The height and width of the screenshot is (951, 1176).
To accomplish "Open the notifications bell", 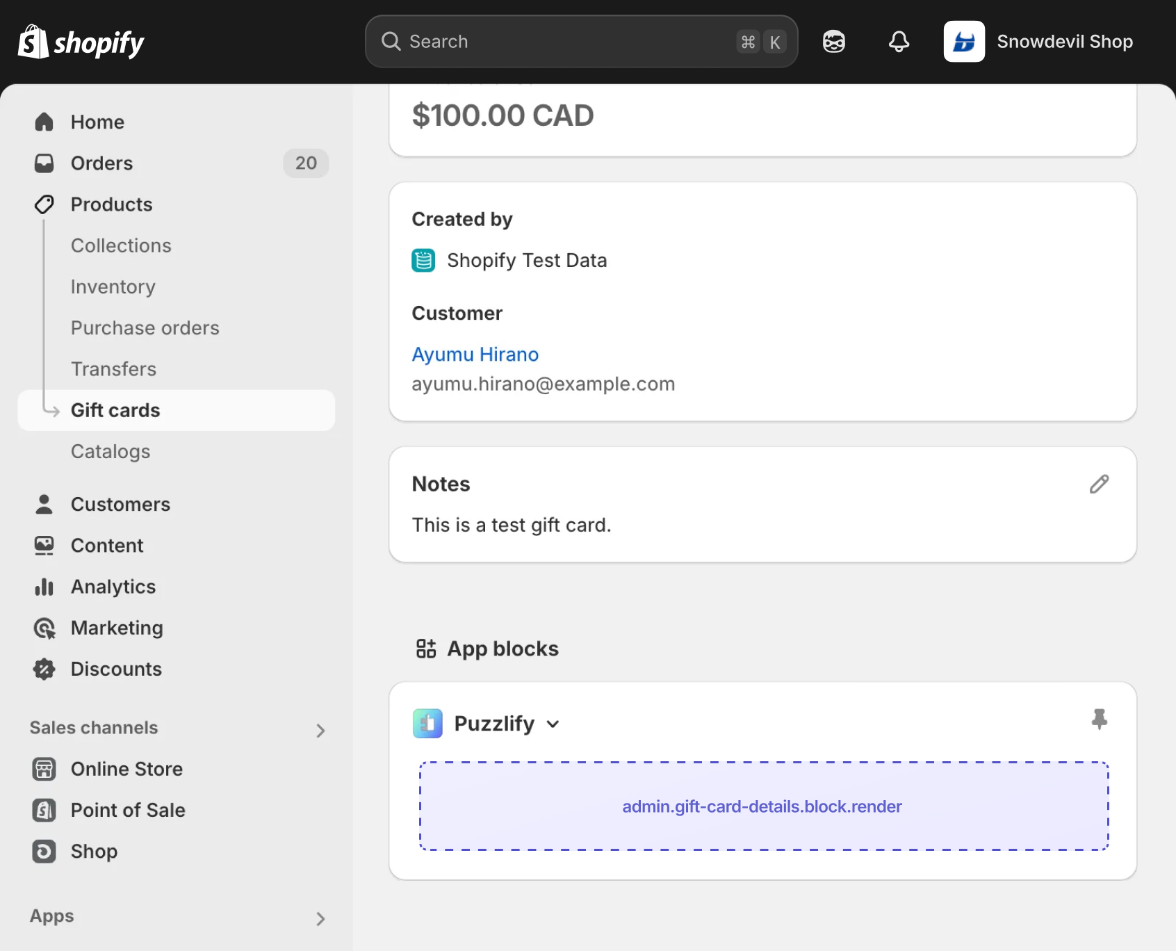I will [899, 42].
